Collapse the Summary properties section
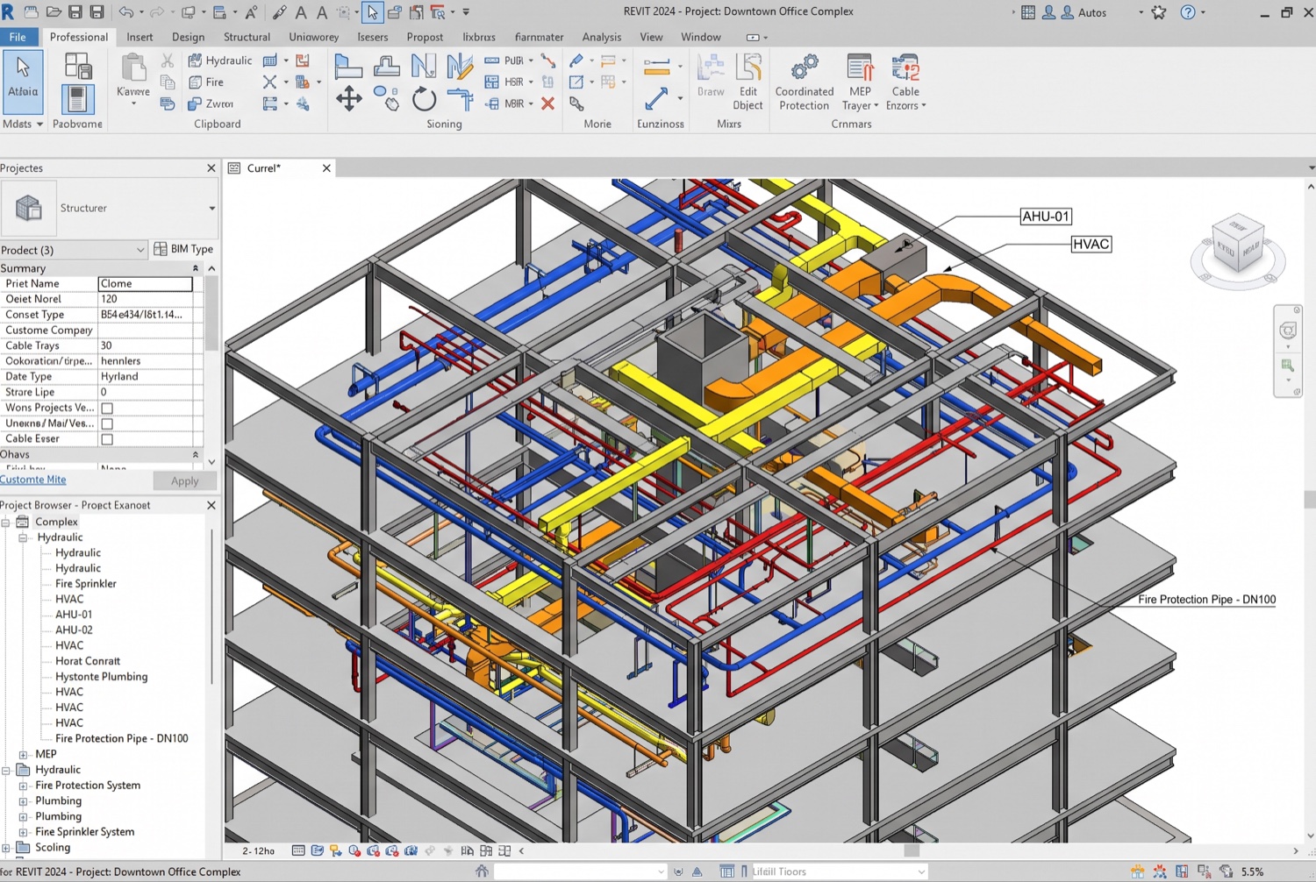The image size is (1316, 882). click(x=196, y=268)
